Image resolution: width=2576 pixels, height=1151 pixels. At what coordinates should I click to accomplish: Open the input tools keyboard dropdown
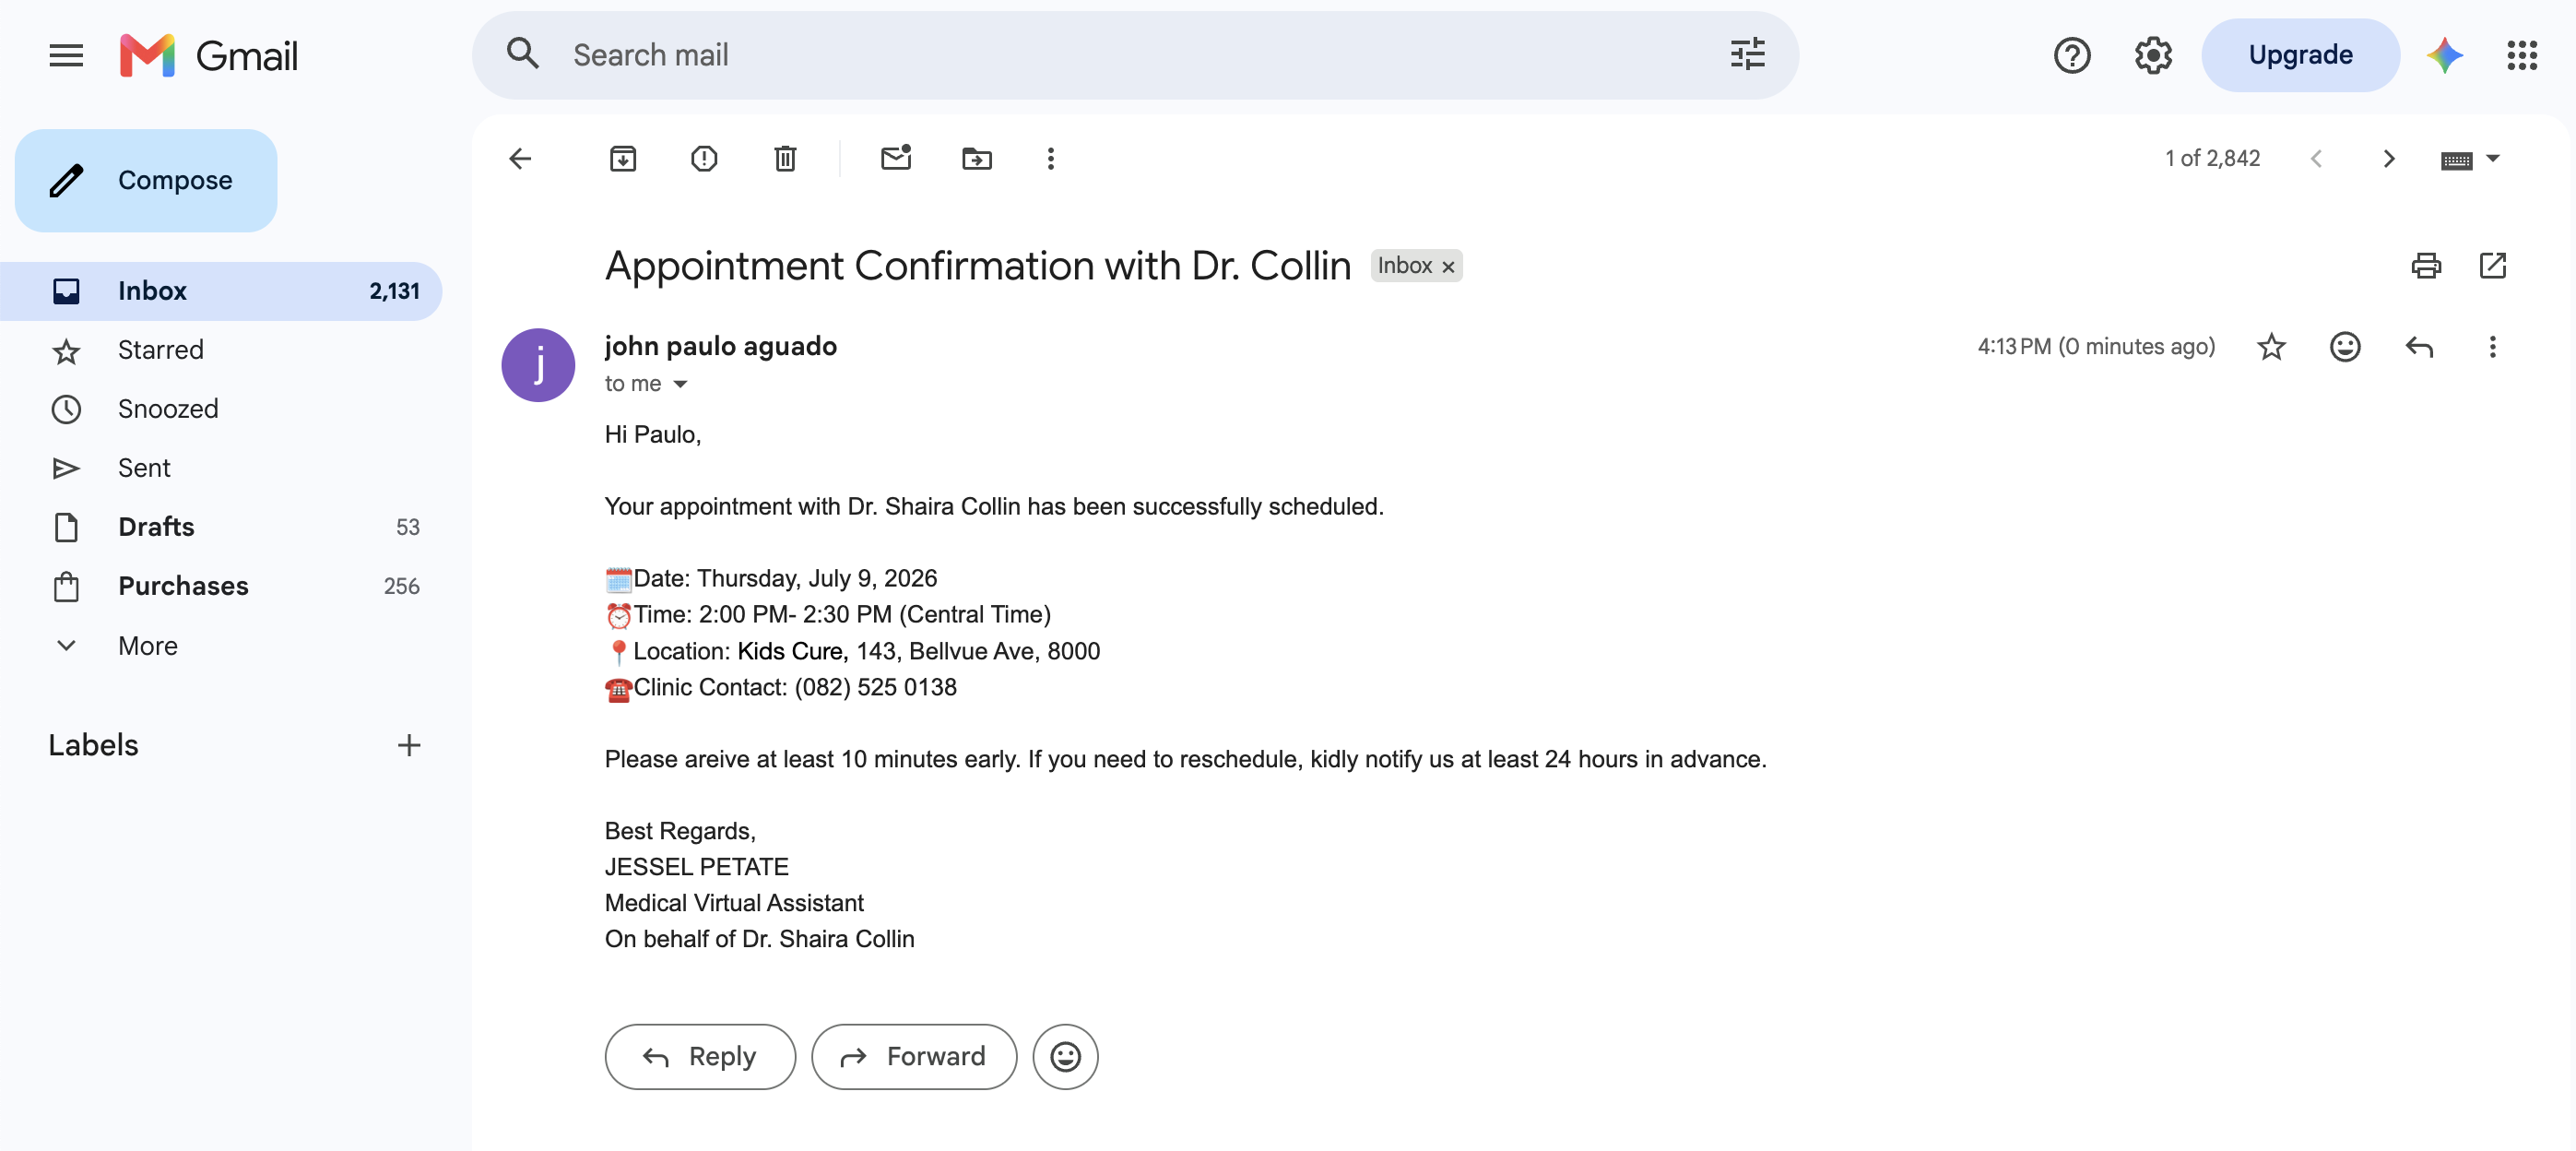(2470, 158)
